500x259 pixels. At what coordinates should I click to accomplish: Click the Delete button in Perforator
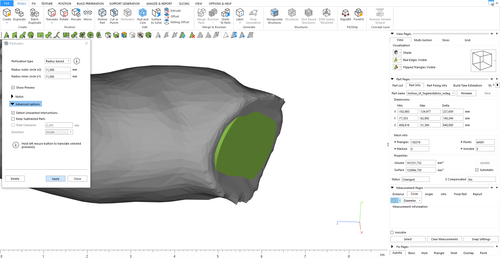[15, 179]
